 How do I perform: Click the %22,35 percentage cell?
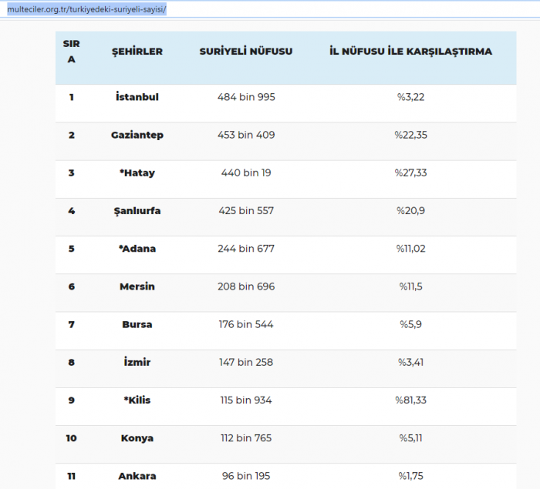(x=410, y=135)
